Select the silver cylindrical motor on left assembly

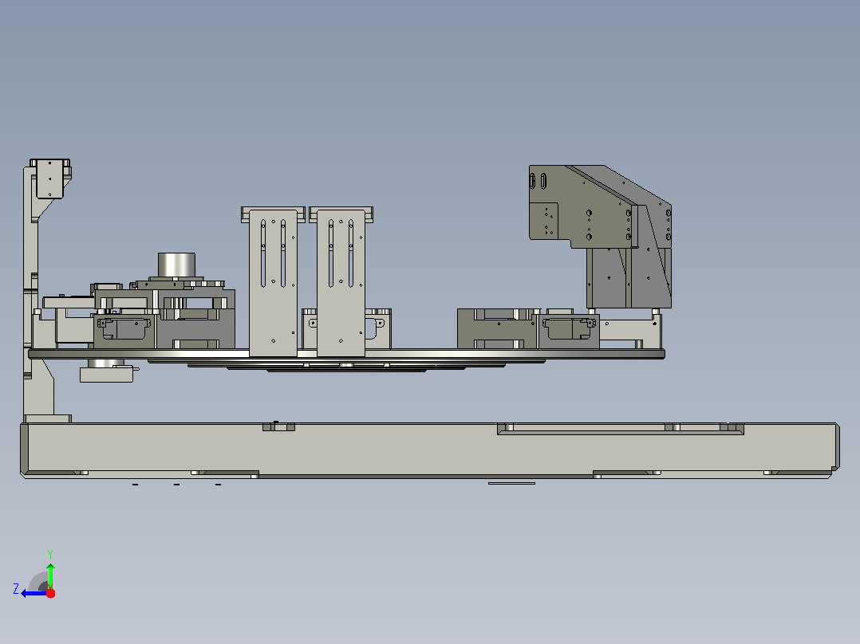[x=176, y=265]
